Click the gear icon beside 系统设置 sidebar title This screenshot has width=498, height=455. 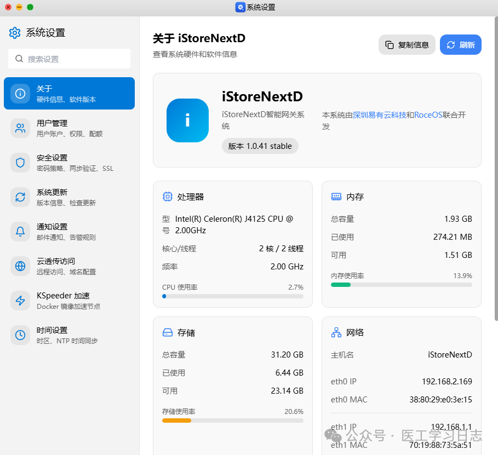coord(15,33)
